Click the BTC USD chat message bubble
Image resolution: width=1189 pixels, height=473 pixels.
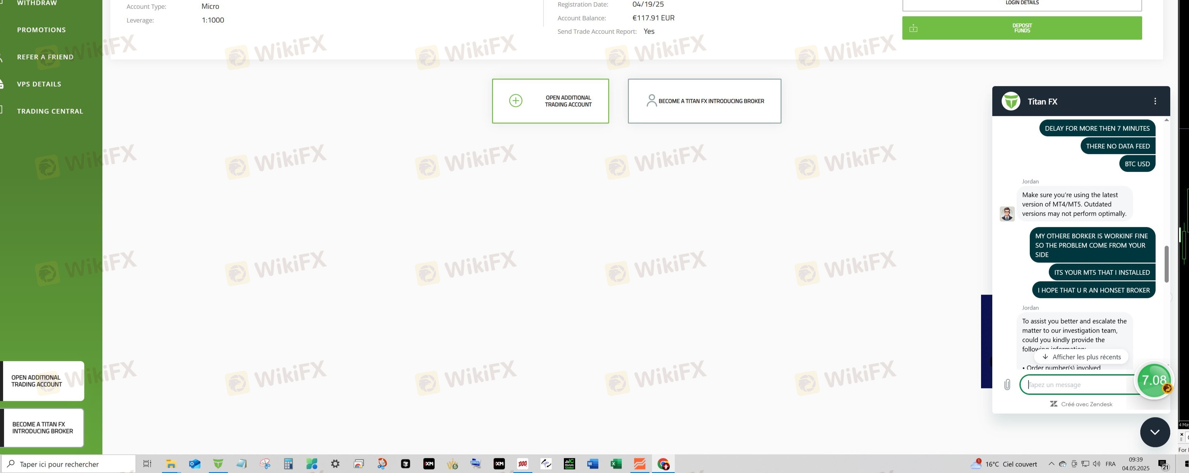(x=1137, y=164)
